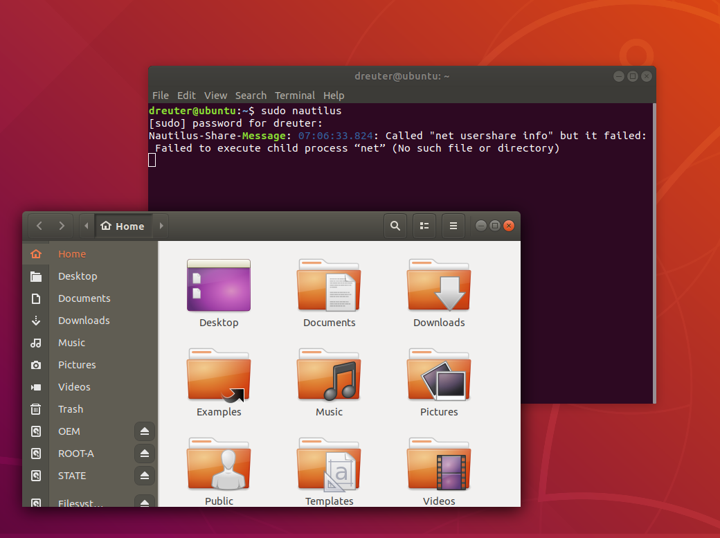Select the Pictures folder icon in grid
Screen dimensions: 720x538
coord(439,375)
